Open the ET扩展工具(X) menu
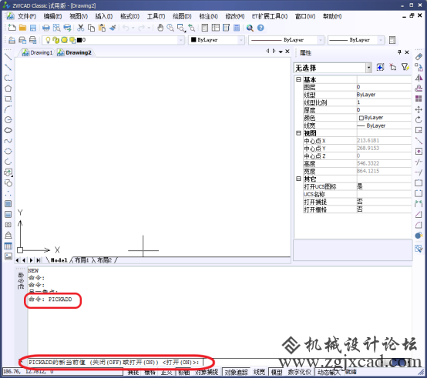 (x=269, y=16)
